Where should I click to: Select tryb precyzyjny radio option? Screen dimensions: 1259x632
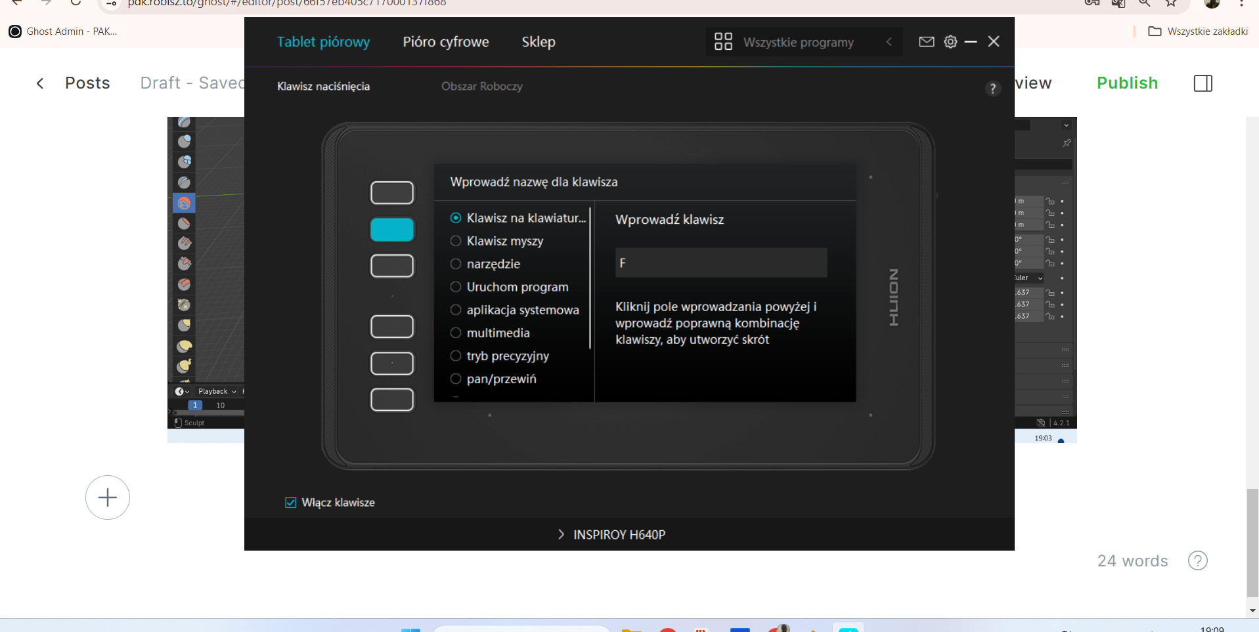[x=500, y=356]
